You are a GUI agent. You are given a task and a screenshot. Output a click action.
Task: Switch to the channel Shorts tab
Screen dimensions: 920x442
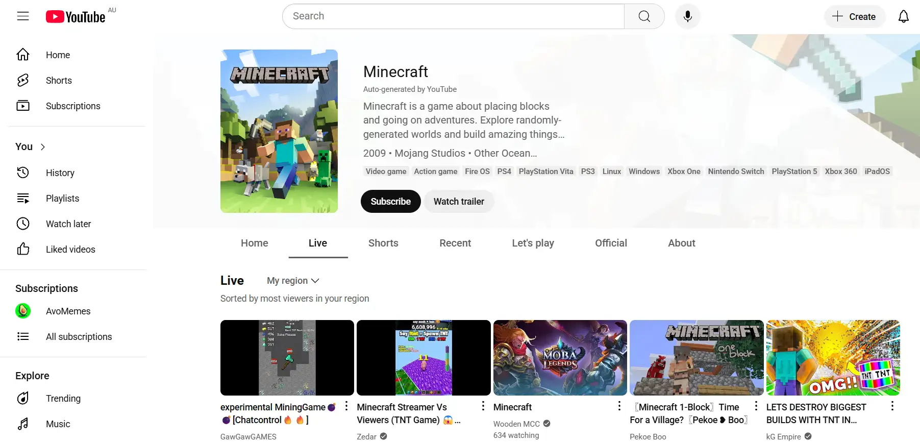point(383,243)
